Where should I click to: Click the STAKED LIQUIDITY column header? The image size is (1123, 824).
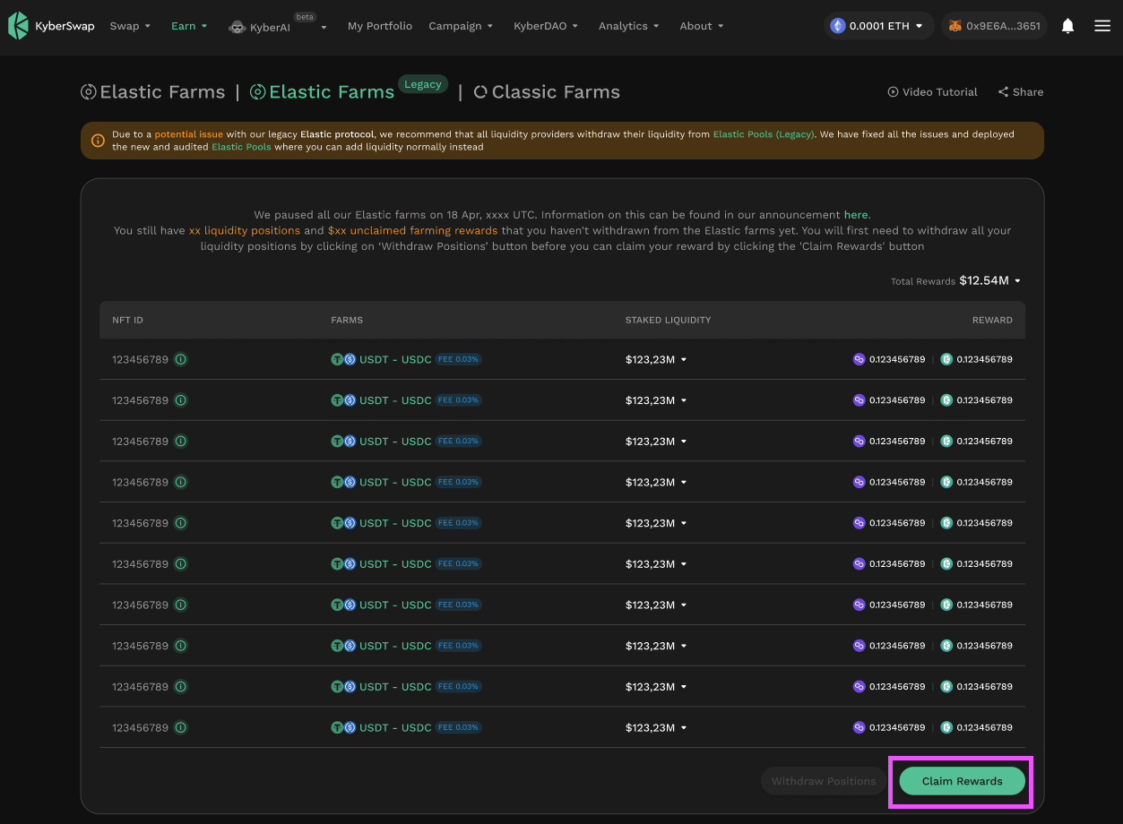(668, 320)
